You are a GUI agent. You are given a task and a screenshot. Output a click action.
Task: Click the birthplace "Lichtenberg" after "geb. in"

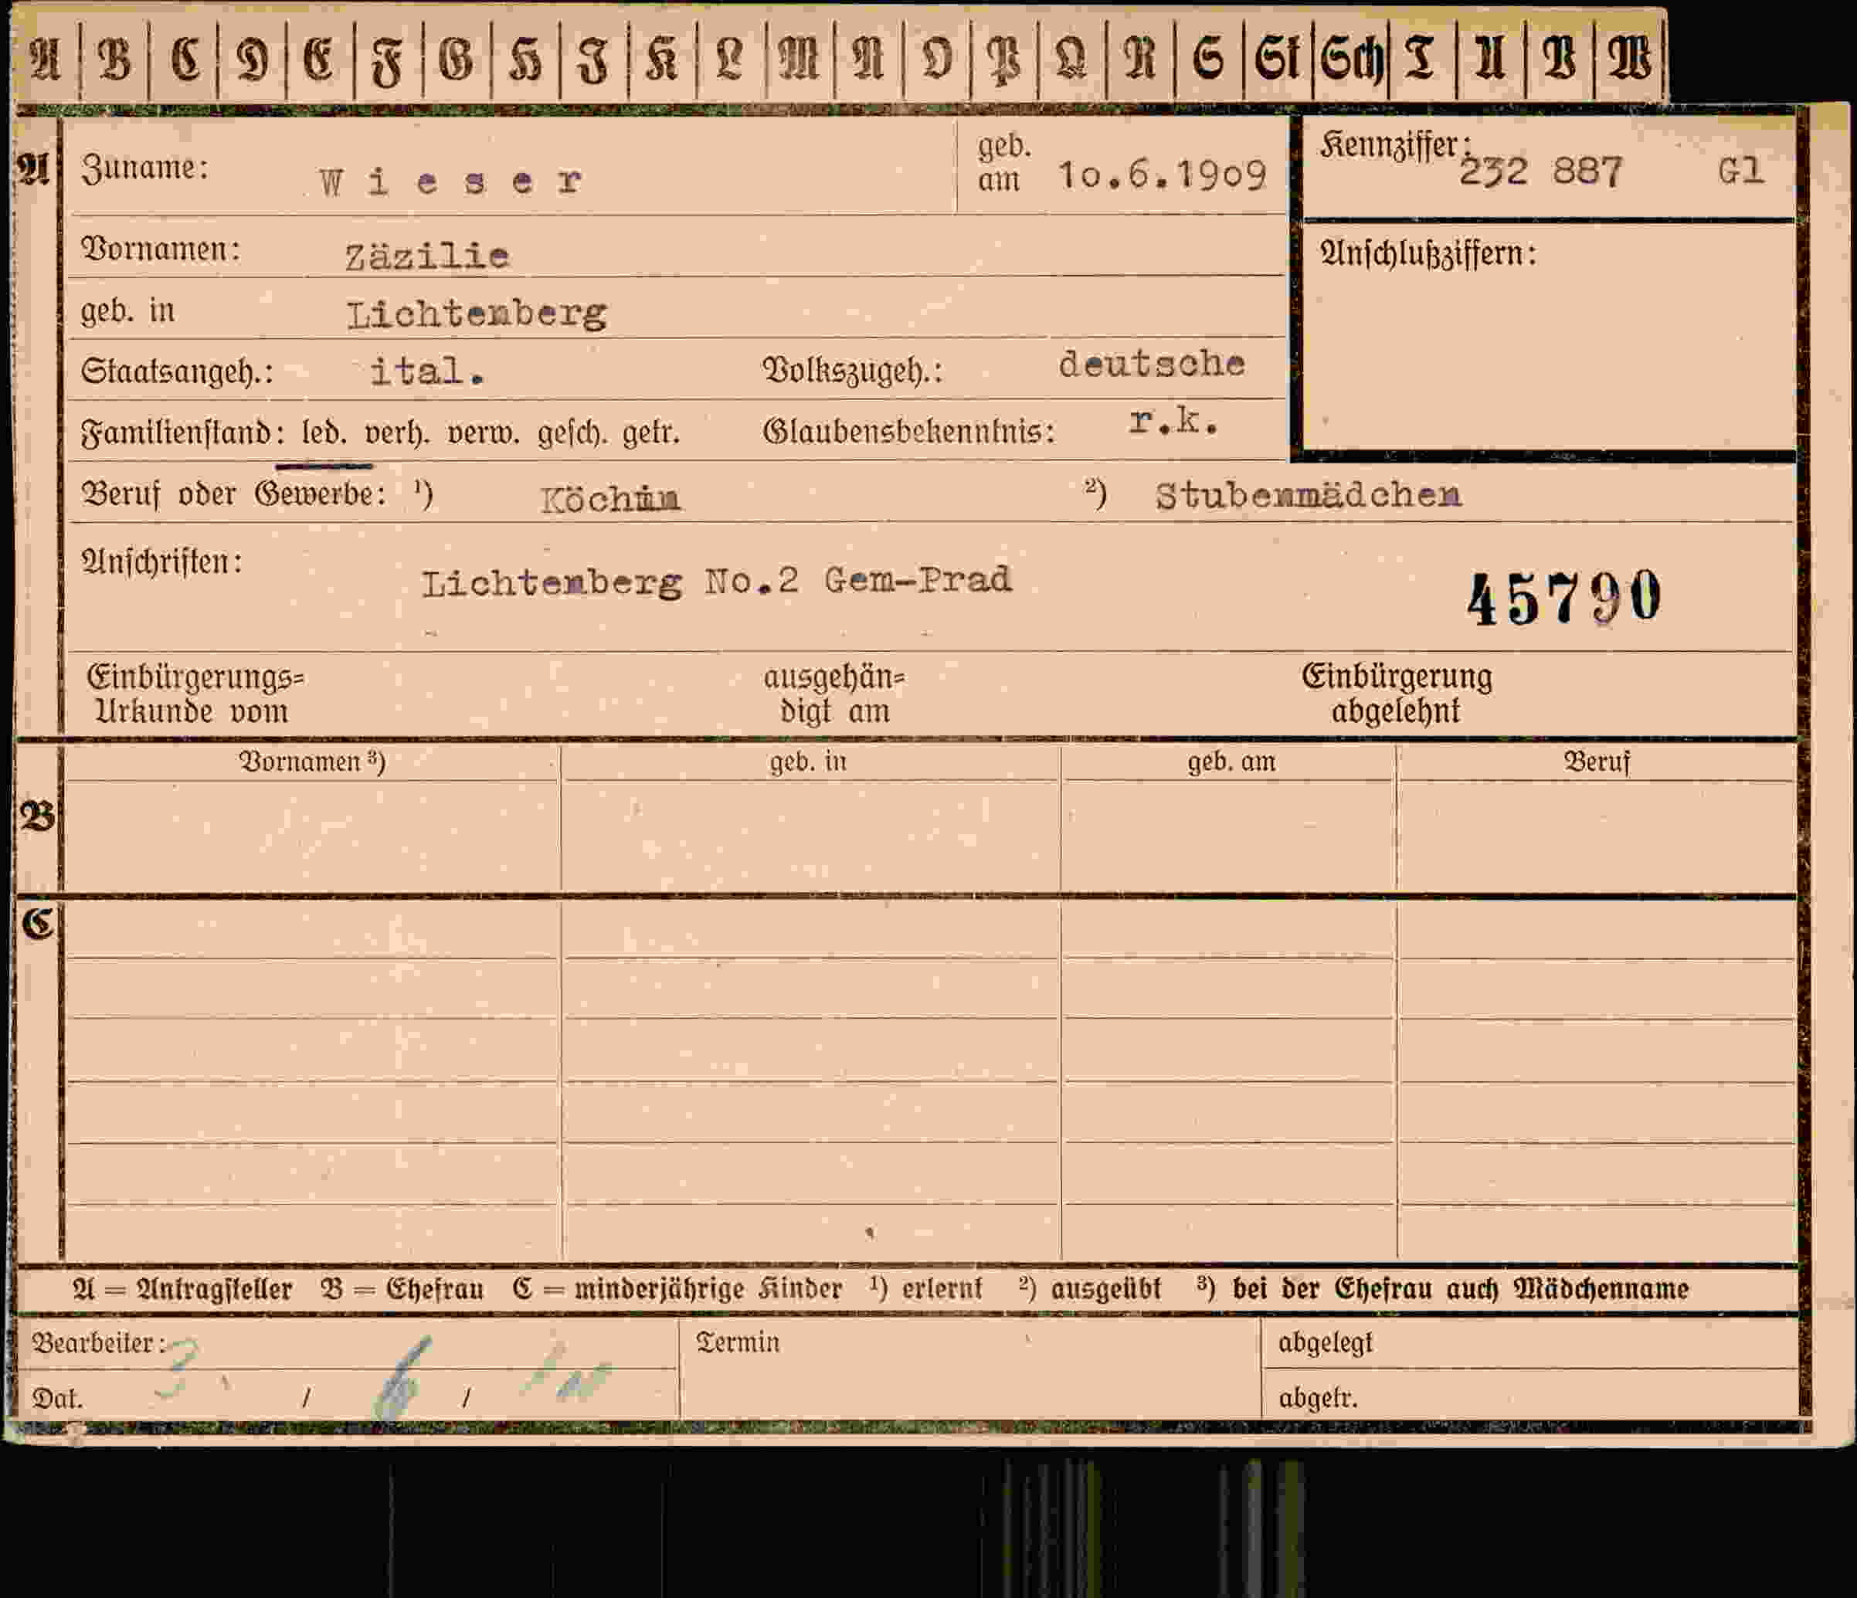click(477, 314)
